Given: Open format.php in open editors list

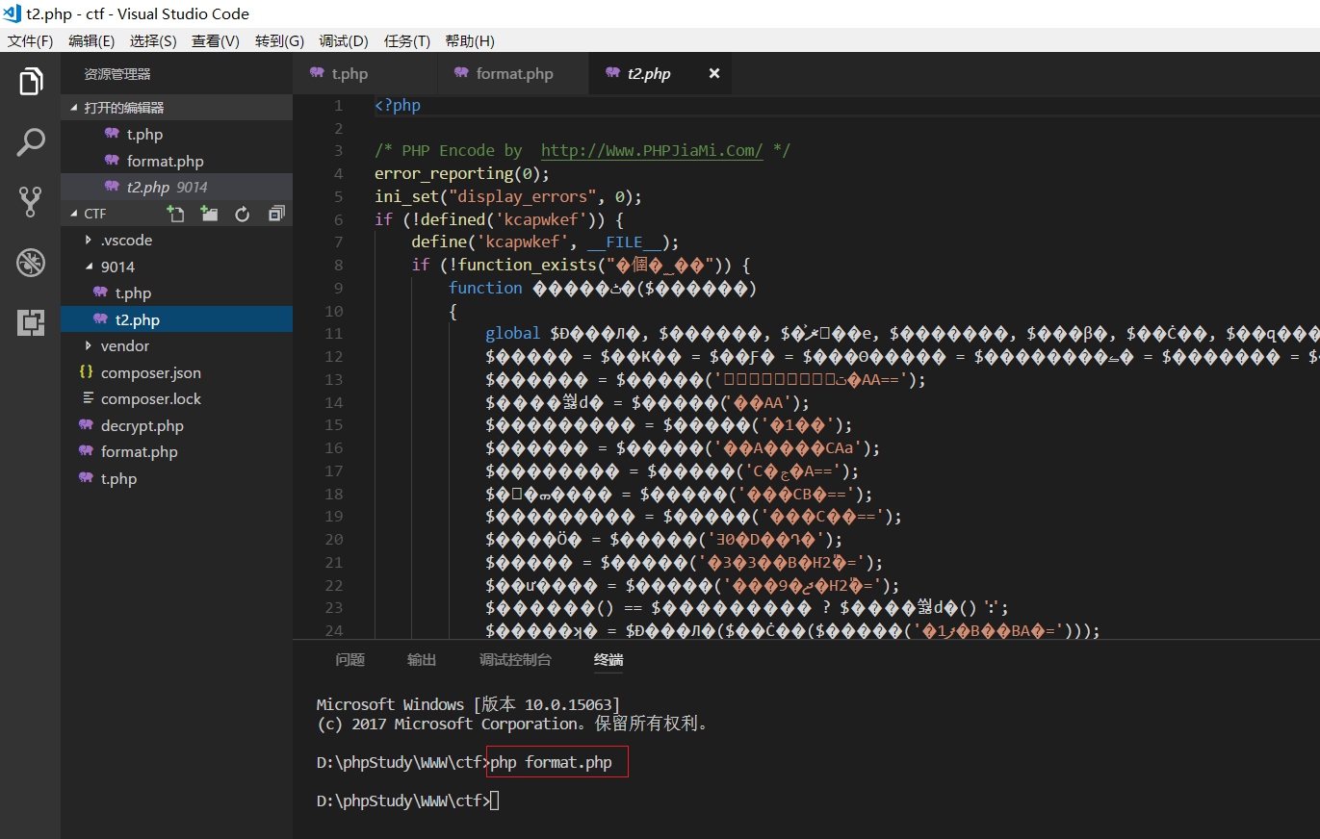Looking at the screenshot, I should coord(176,161).
